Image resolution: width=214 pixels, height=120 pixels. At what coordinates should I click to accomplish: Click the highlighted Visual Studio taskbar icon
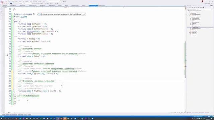coord(58,119)
